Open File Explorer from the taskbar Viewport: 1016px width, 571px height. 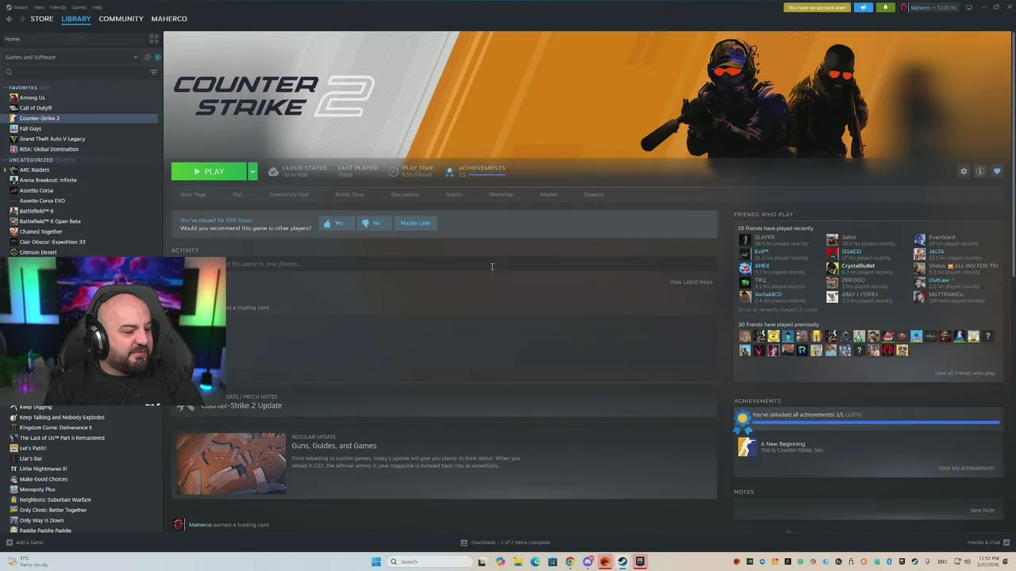coord(518,561)
